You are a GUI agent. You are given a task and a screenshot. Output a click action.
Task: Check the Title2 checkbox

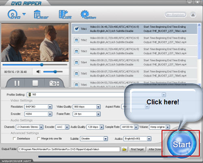pyautogui.click(x=76, y=40)
